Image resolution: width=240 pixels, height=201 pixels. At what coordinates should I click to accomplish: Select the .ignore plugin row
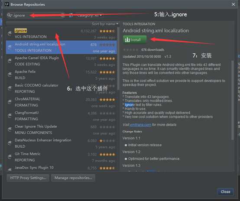click(62, 34)
